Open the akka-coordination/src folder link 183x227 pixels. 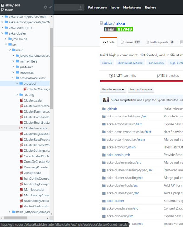(122, 208)
